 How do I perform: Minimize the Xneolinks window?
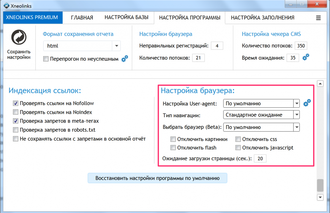pyautogui.click(x=291, y=4)
